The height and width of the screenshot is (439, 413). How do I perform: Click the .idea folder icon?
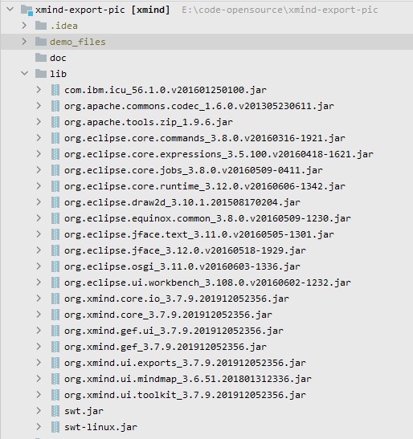pyautogui.click(x=41, y=26)
